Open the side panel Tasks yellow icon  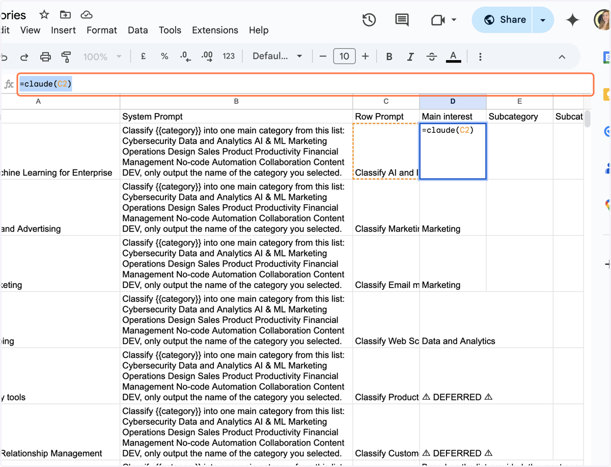pos(607,94)
